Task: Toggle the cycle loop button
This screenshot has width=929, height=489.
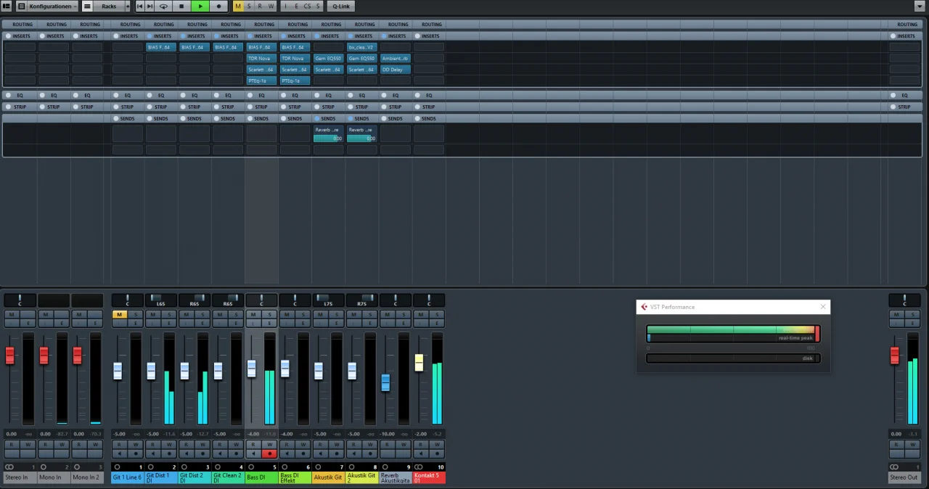Action: 163,7
